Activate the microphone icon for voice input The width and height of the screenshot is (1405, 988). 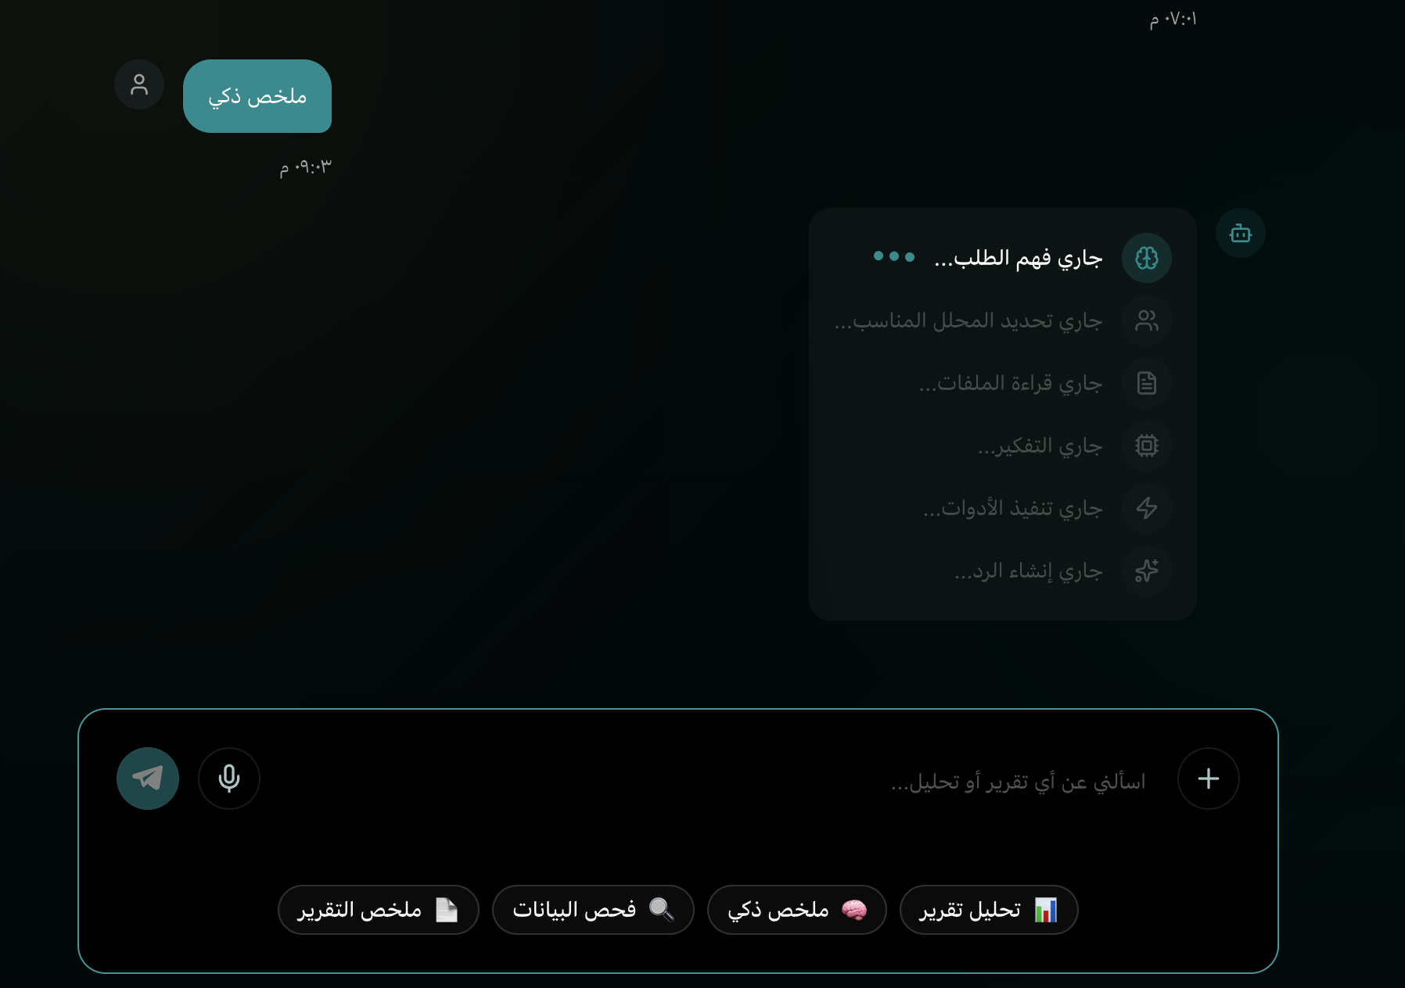tap(228, 778)
